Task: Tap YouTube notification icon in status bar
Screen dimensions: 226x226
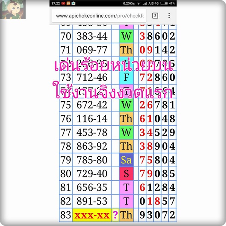Action: tap(63, 3)
